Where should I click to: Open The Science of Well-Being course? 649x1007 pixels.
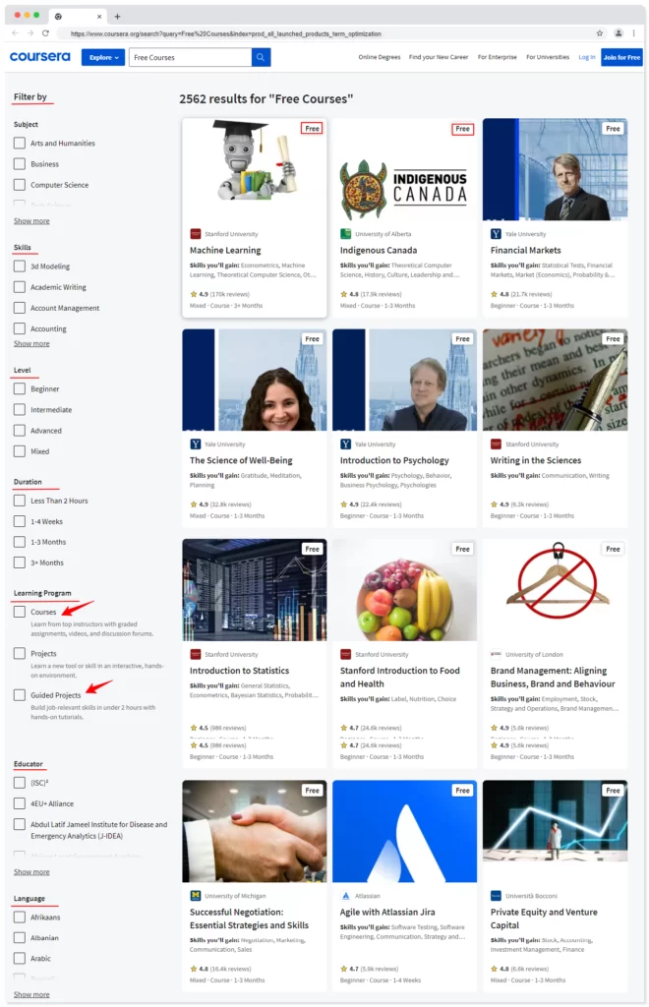(241, 460)
